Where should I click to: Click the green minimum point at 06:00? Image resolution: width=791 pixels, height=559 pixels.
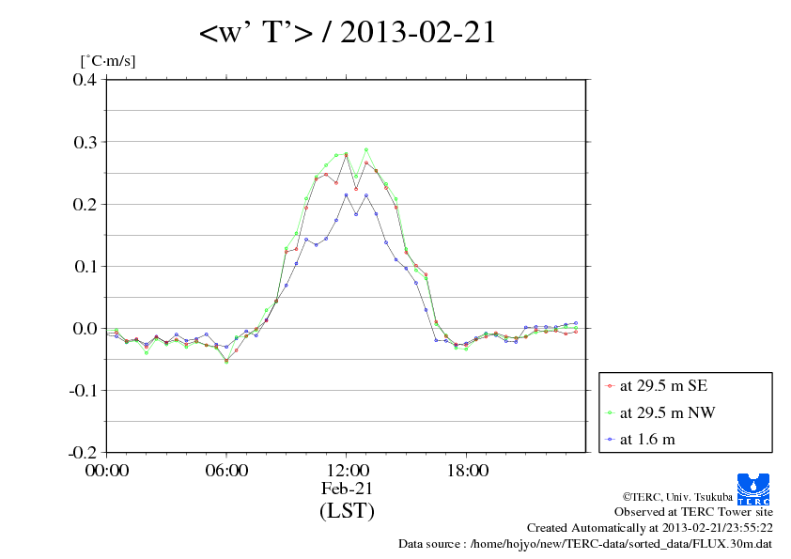point(226,362)
